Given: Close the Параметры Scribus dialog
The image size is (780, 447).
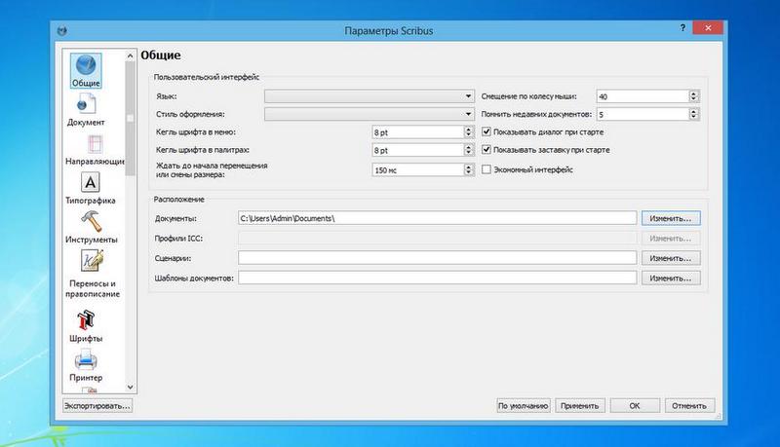Looking at the screenshot, I should (709, 28).
